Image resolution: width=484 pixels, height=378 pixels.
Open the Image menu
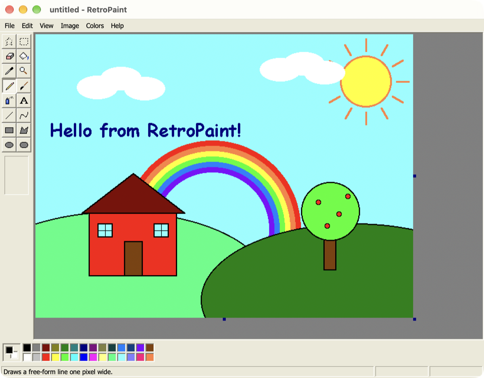(70, 25)
